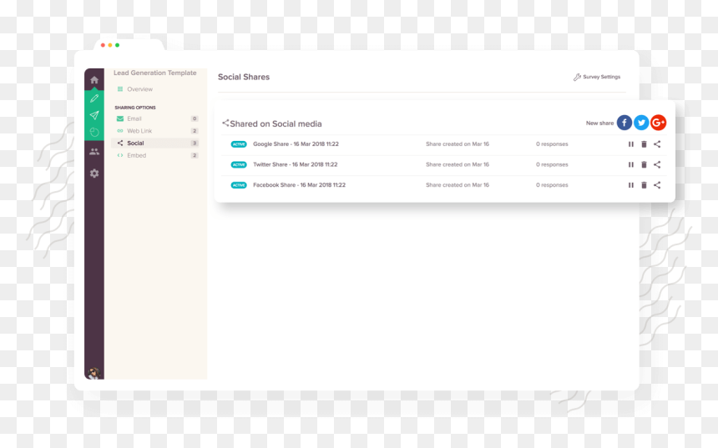Click the Lead Generation Template title
This screenshot has height=448, width=718.
(x=154, y=73)
